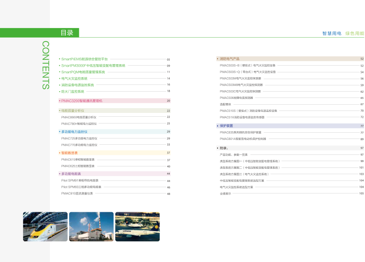Open the SmartPQM entry in green list
This screenshot has height=262, width=365.
[82, 71]
